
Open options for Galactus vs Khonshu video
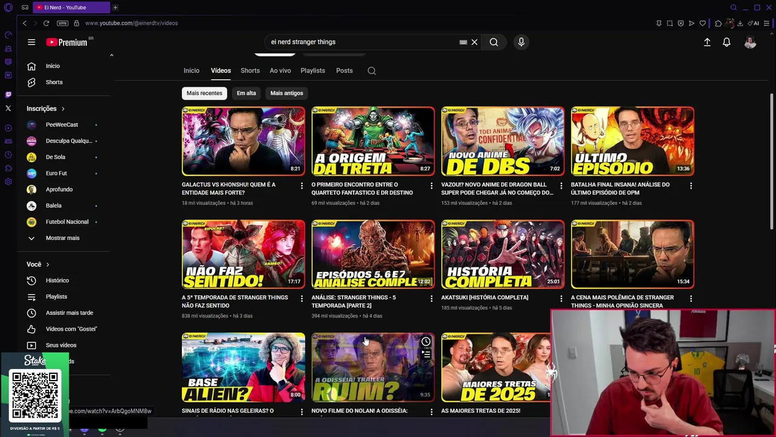point(302,186)
